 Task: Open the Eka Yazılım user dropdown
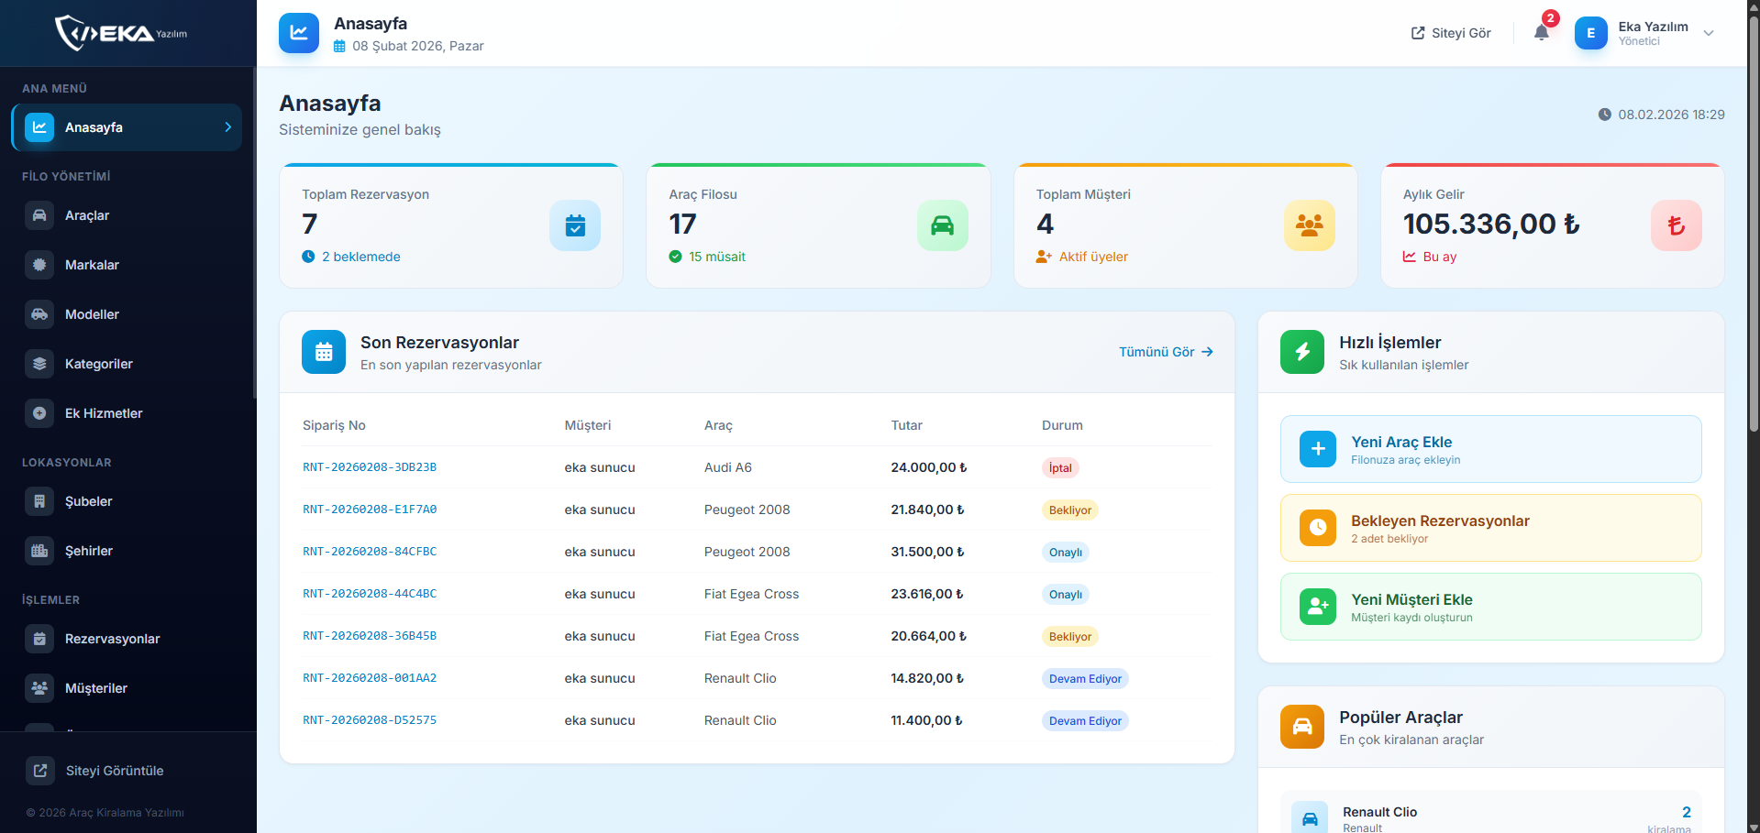click(x=1708, y=33)
